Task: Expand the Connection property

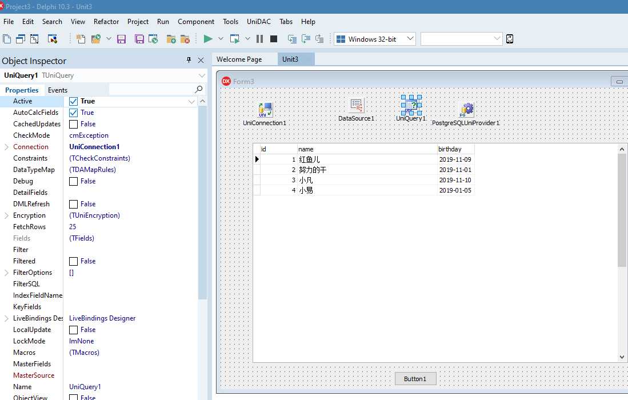Action: click(x=6, y=147)
